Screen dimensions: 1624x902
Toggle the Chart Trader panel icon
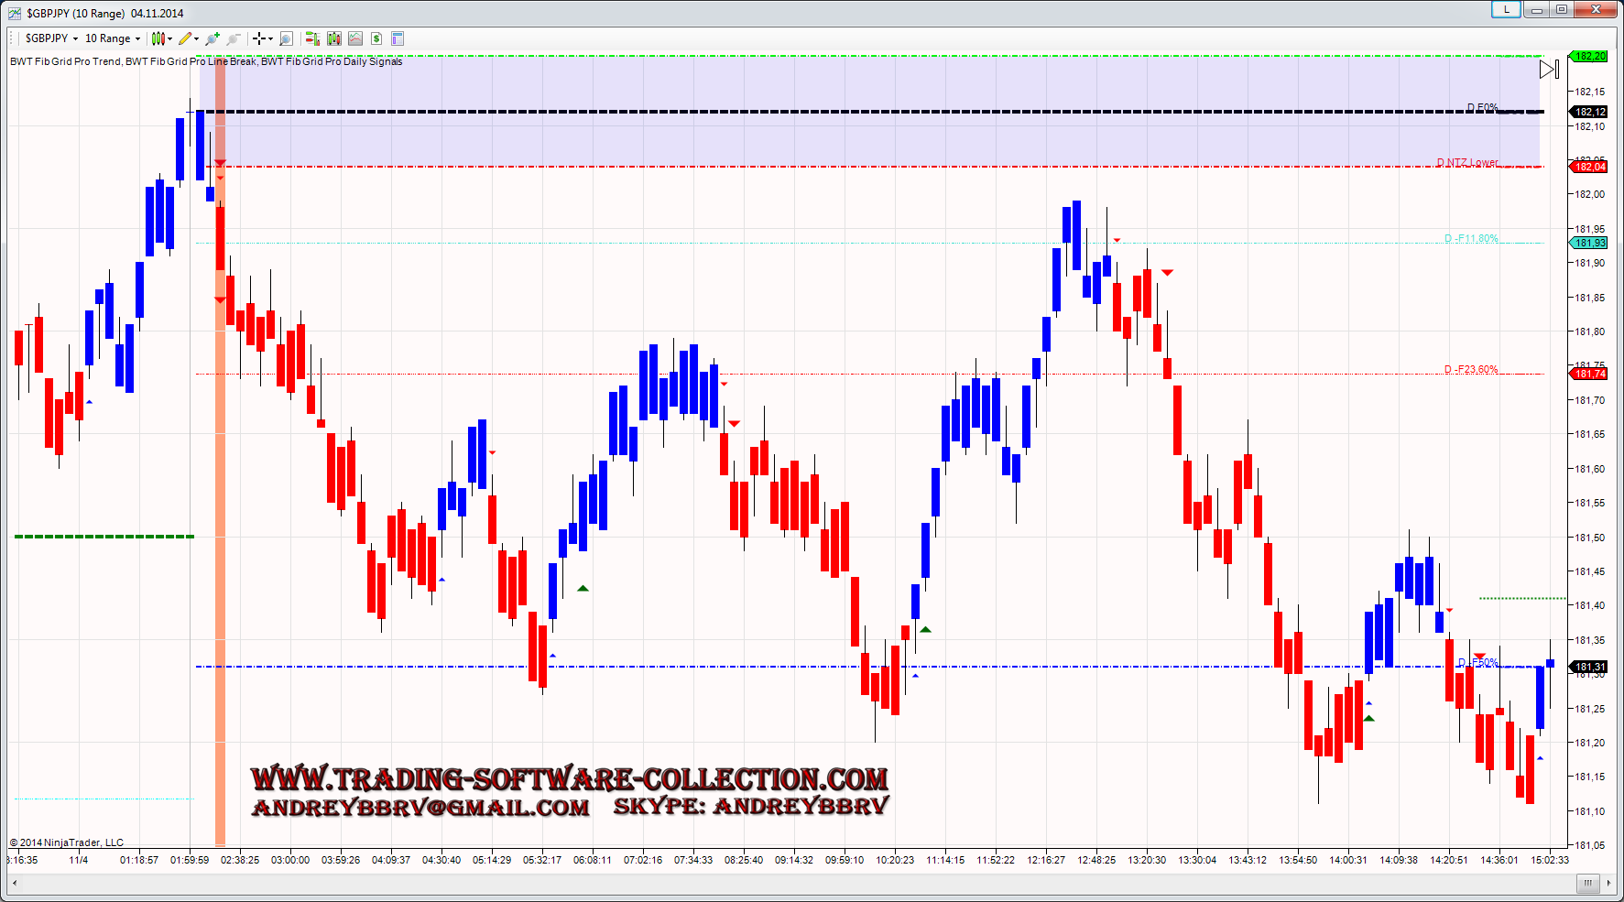pos(312,38)
